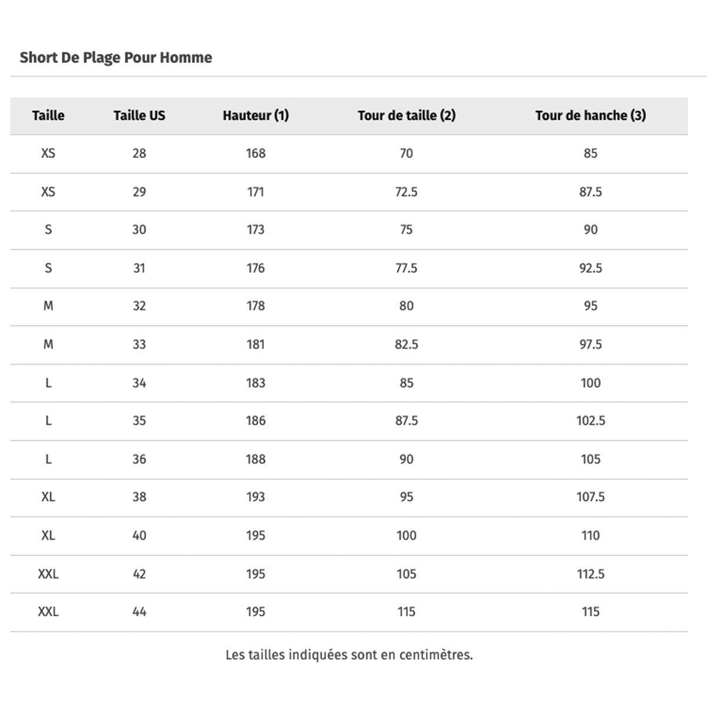Click the centimètres footnote text
This screenshot has height=707, width=707.
[x=349, y=655]
